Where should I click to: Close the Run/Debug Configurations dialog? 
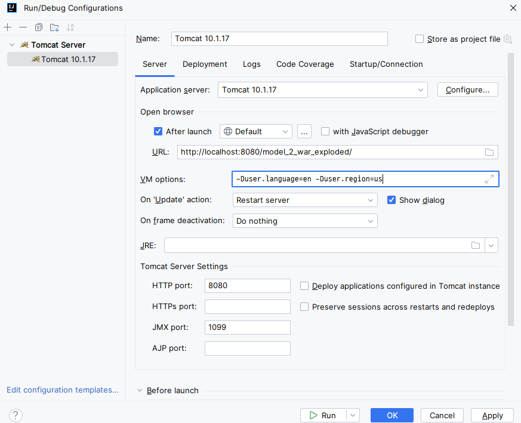click(513, 8)
